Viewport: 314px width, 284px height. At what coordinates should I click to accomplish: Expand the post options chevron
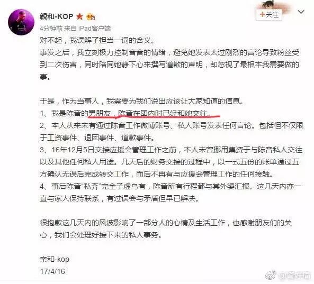tap(301, 12)
